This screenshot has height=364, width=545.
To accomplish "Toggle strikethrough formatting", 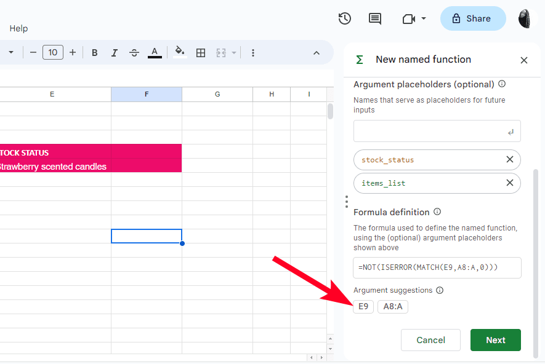I will [x=134, y=53].
